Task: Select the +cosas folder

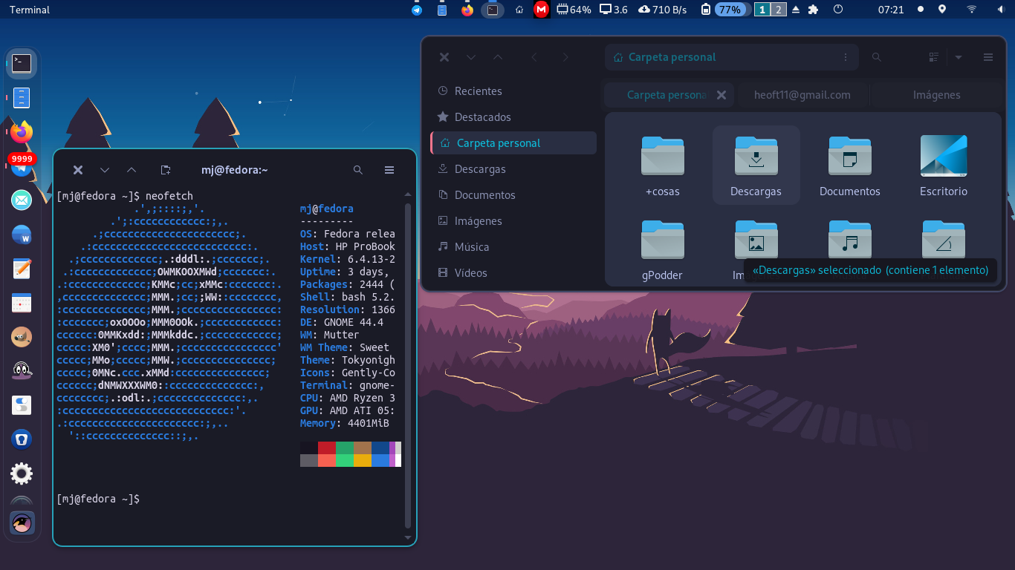Action: coord(662,166)
